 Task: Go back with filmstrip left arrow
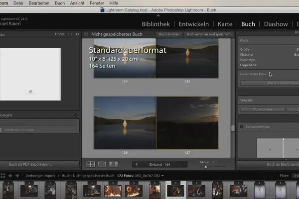[10, 176]
